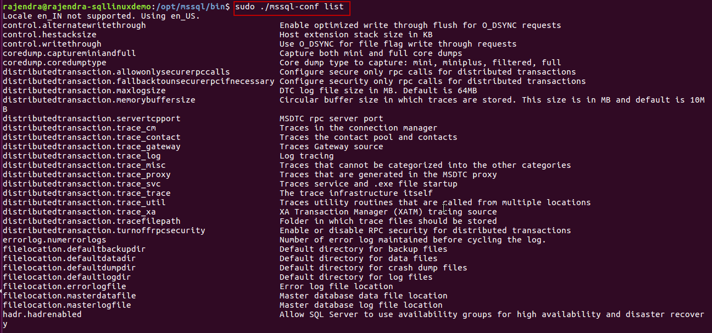Select the filelocation.defaultbackupdir entry
The width and height of the screenshot is (712, 333).
pos(74,249)
